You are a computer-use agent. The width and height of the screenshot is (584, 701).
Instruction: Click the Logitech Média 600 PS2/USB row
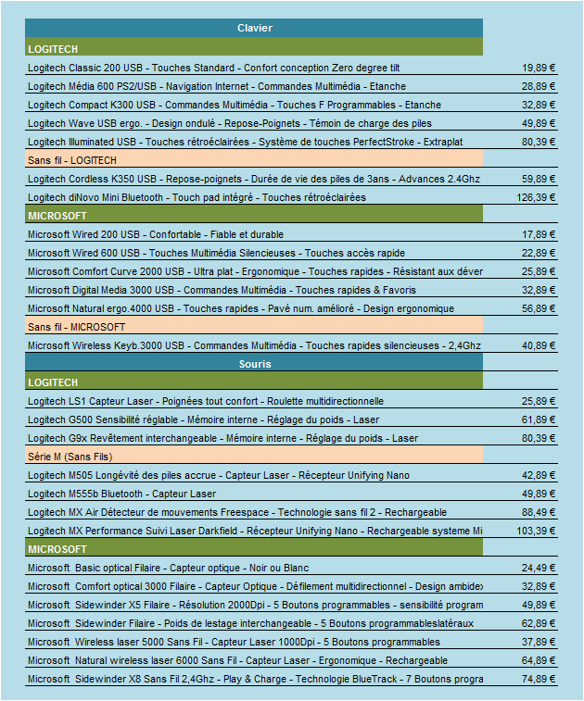click(x=291, y=86)
